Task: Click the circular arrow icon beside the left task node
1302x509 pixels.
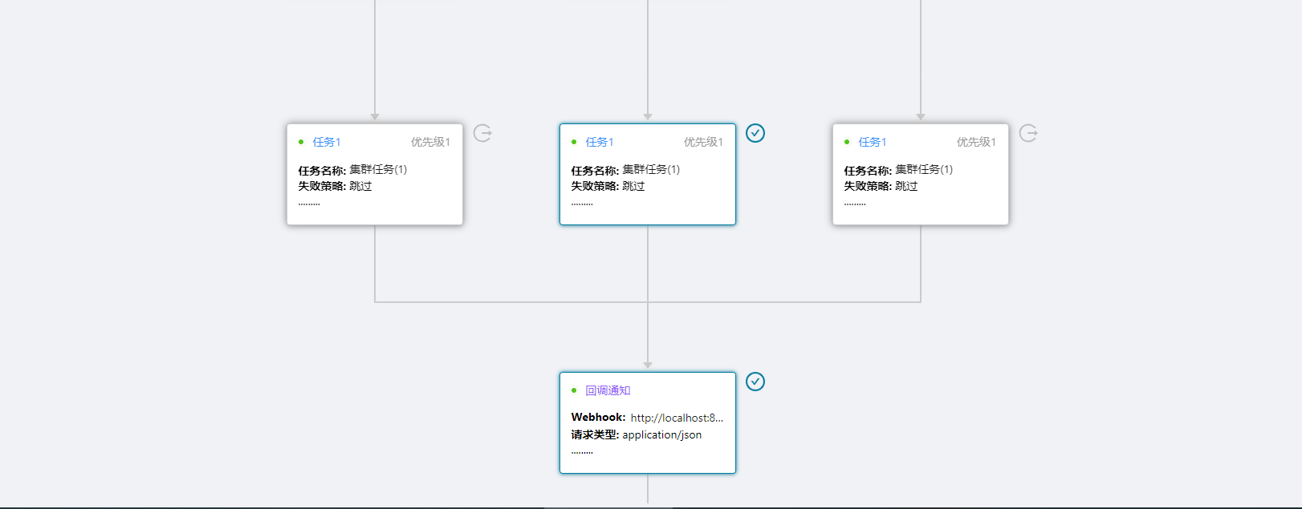Action: point(482,133)
